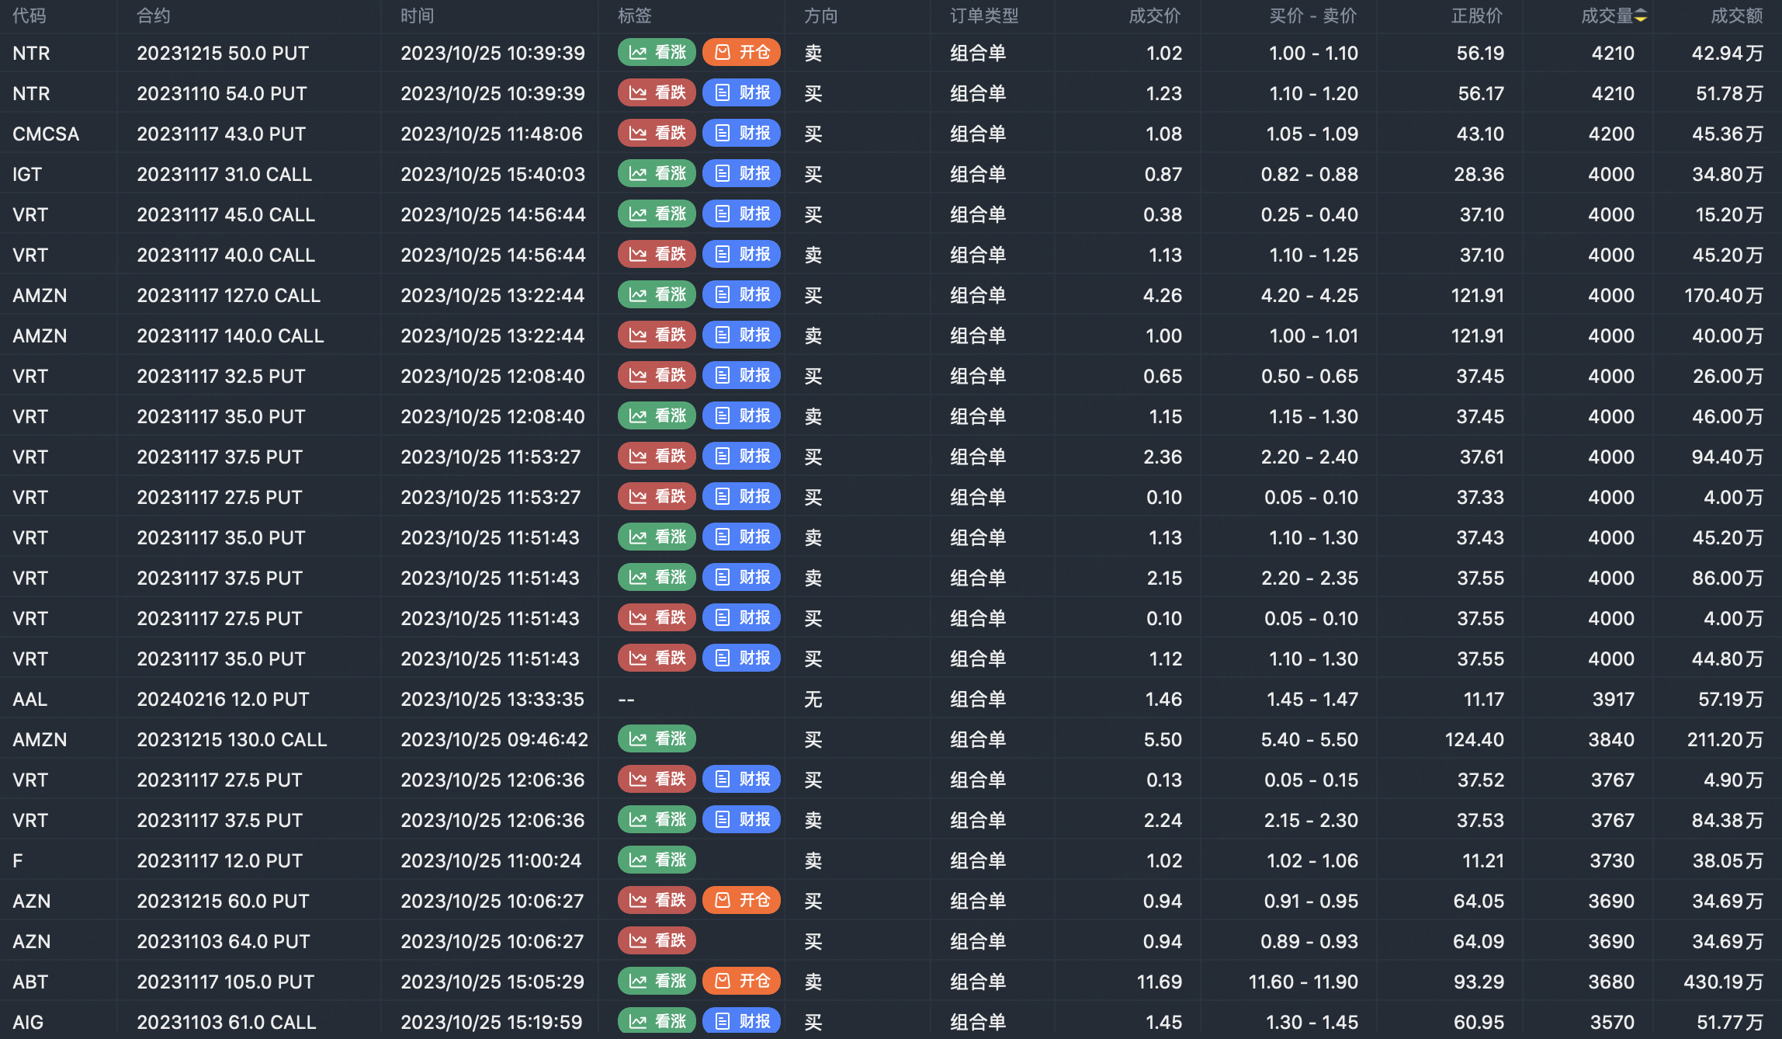
Task: Click turnover value 430.19万
Action: pos(1723,982)
